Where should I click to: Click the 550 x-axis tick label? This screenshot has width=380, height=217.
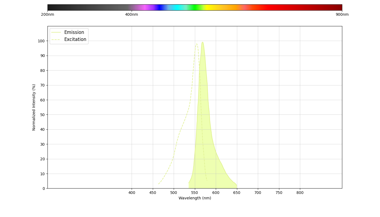coord(195,193)
